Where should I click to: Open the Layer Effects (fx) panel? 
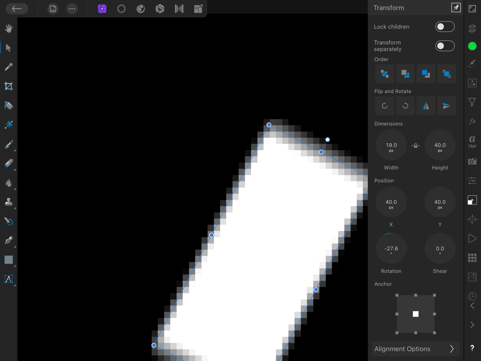click(x=472, y=121)
